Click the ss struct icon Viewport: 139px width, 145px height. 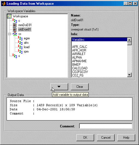click(x=15, y=34)
